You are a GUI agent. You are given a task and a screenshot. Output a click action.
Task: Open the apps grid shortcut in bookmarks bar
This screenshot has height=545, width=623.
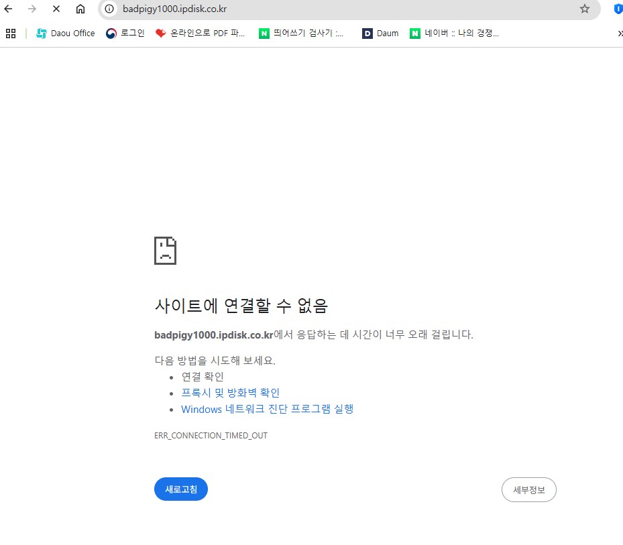11,34
